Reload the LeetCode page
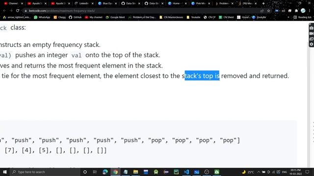 pos(18,11)
